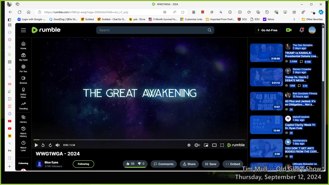Dislike the video with thumbs down

point(141,164)
